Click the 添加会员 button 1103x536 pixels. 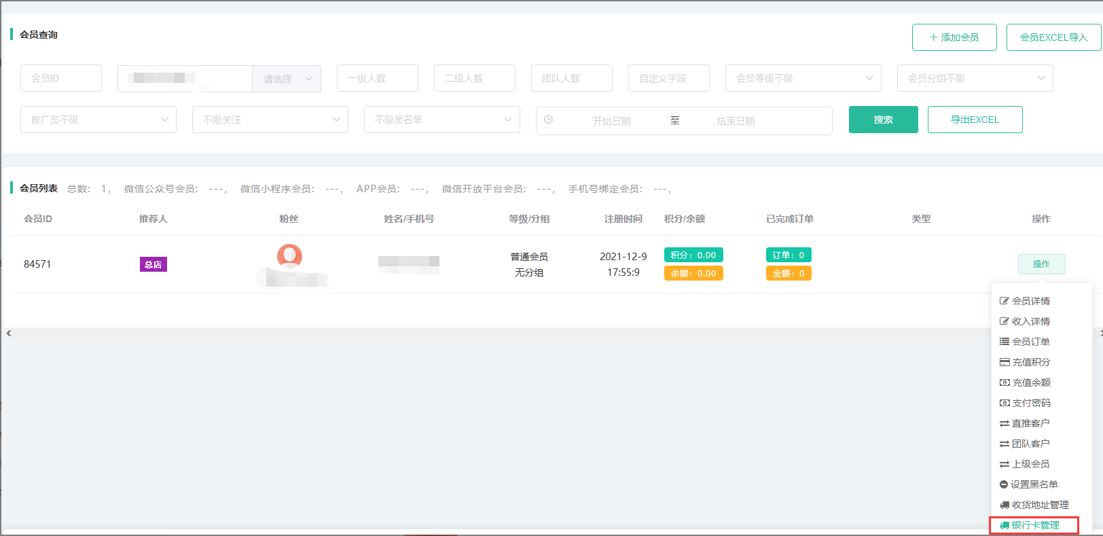coord(954,37)
